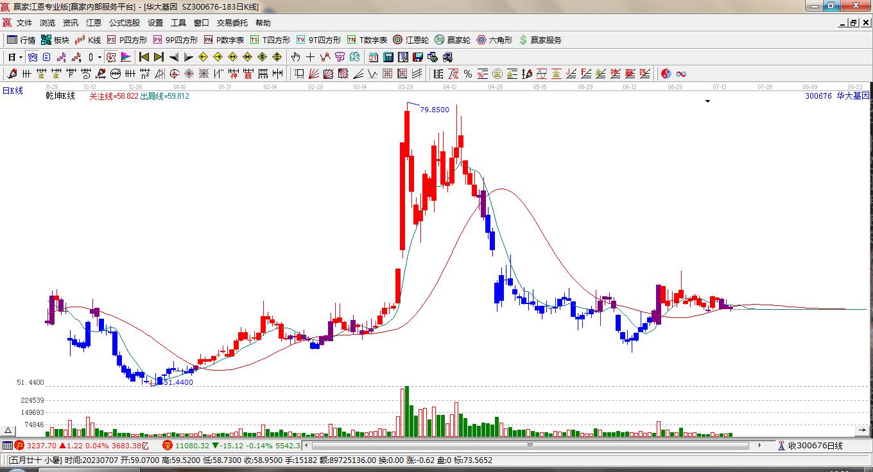Expand the candlestick style dropdown arrow
This screenshot has height=472, width=873.
(x=99, y=57)
